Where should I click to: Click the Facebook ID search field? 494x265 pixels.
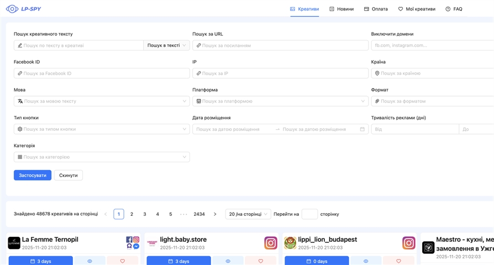click(102, 73)
